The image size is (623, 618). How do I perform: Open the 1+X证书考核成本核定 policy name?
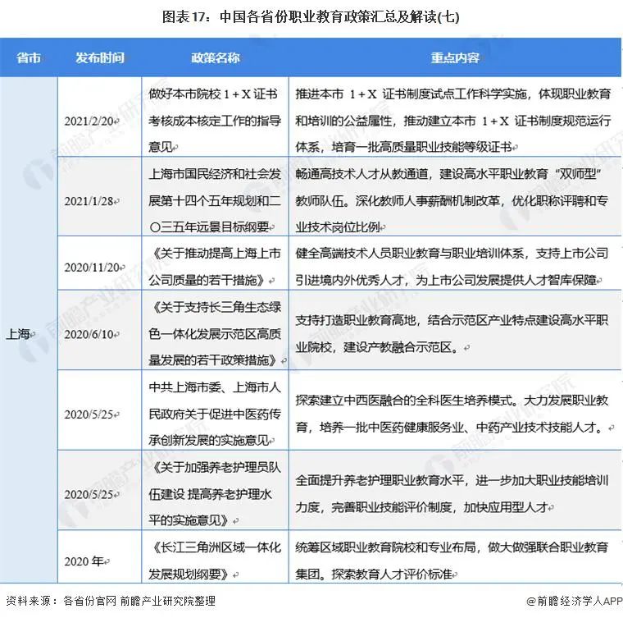click(216, 121)
